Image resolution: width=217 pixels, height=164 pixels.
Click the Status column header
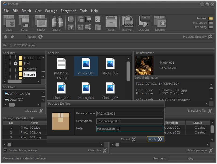click(x=198, y=123)
